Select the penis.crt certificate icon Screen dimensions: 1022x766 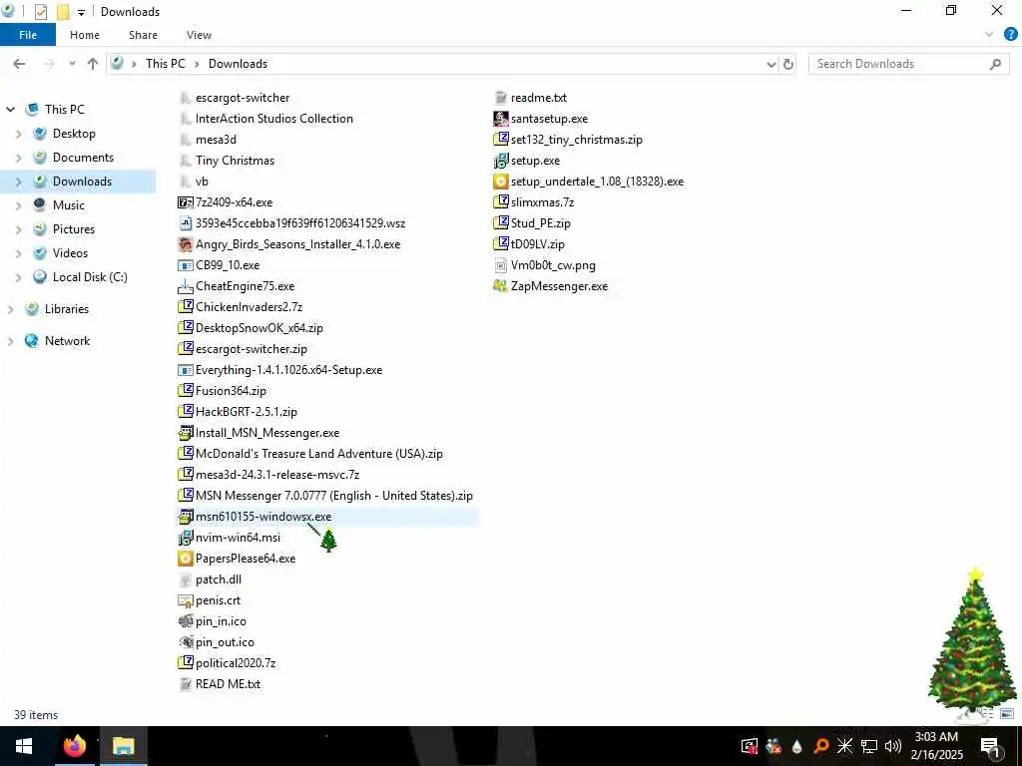tap(186, 599)
